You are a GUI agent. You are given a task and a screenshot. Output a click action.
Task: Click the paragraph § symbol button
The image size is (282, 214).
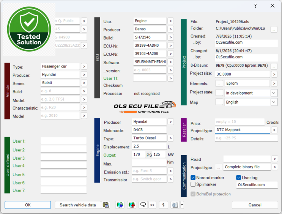pyautogui.click(x=163, y=205)
